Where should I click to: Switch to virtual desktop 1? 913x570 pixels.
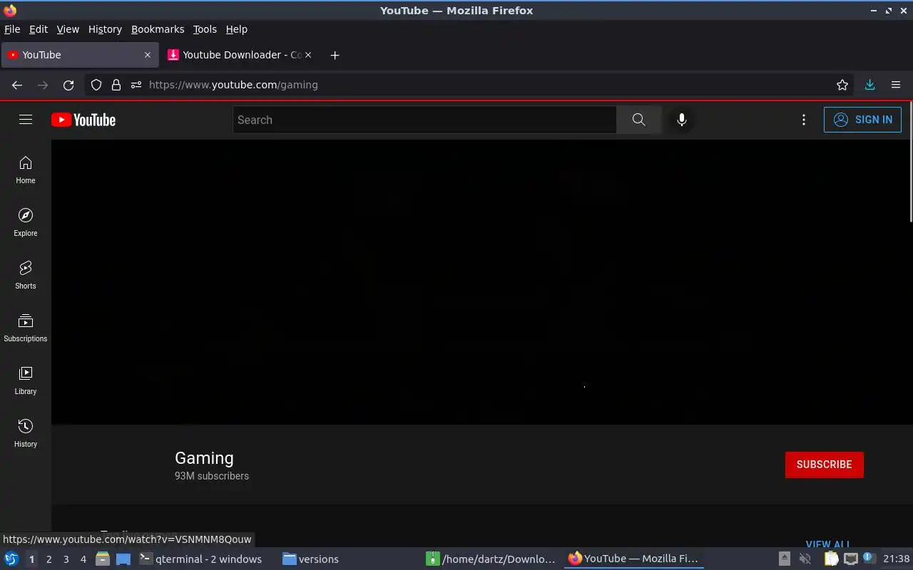click(x=31, y=559)
